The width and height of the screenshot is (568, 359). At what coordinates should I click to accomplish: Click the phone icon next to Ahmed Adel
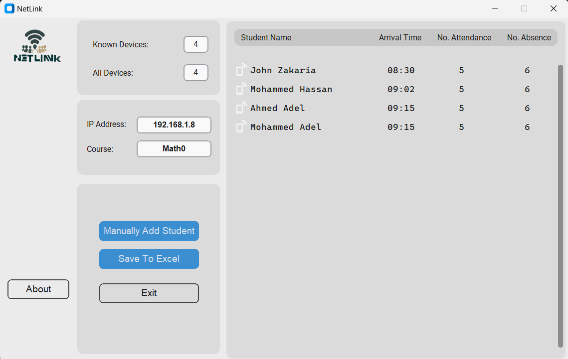coord(241,108)
